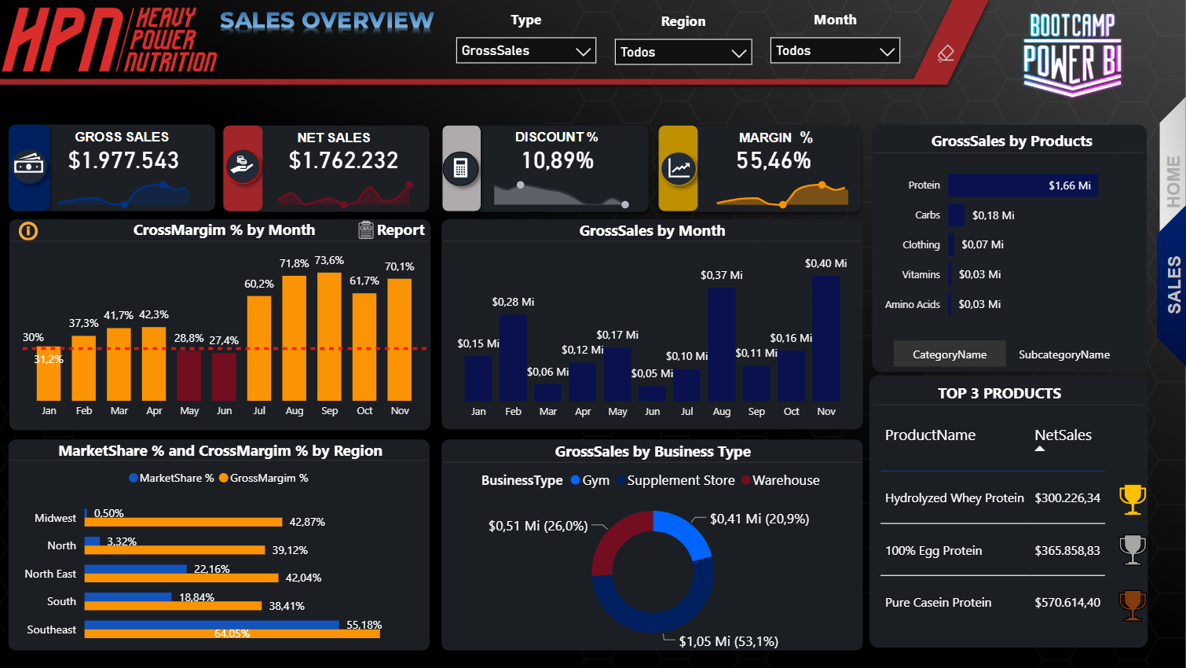Viewport: 1186px width, 668px height.
Task: Click the Margin chart-trend icon
Action: pos(679,167)
